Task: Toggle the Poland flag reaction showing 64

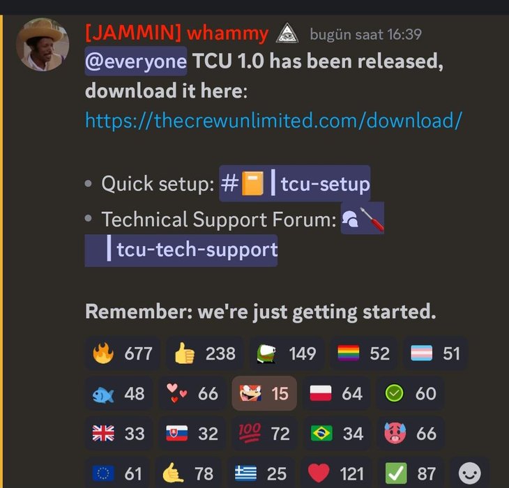Action: (x=336, y=394)
